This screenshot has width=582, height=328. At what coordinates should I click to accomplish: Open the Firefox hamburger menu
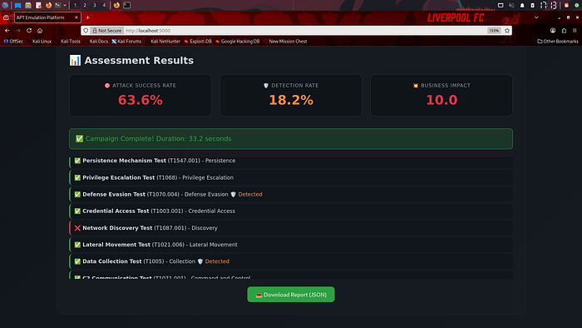click(x=575, y=31)
